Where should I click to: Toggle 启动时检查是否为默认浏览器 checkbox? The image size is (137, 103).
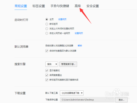point(47,51)
